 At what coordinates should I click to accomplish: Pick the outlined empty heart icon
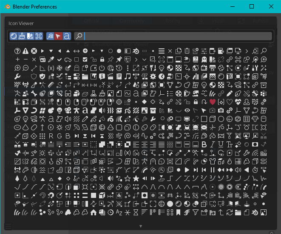tap(230, 102)
